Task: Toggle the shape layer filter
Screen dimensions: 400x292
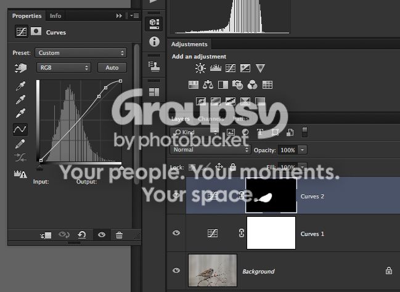Action: pos(275,132)
